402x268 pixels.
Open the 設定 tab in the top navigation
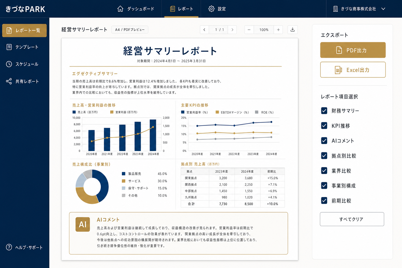(217, 9)
